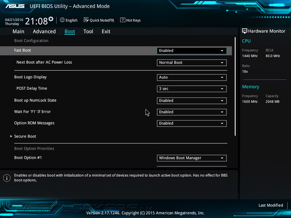Screen dimensions: 291x218
Task: Change the POST Delay Time dropdown
Action: pos(192,89)
